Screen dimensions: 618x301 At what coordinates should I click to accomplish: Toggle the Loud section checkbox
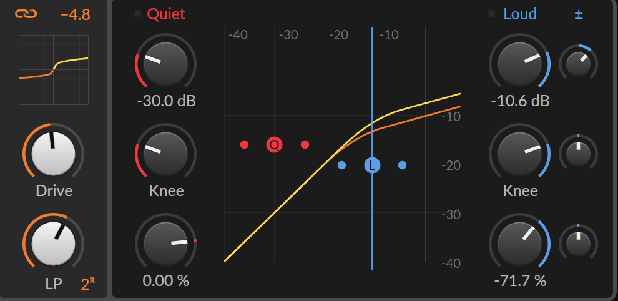pyautogui.click(x=491, y=13)
